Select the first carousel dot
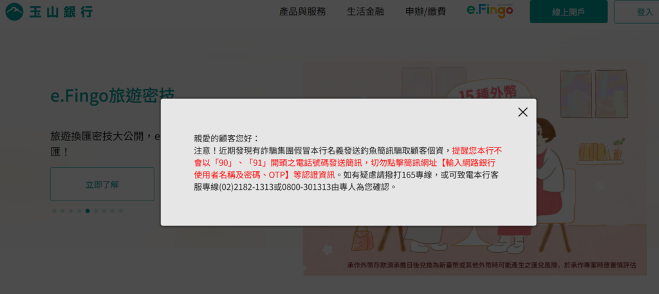 pyautogui.click(x=54, y=211)
